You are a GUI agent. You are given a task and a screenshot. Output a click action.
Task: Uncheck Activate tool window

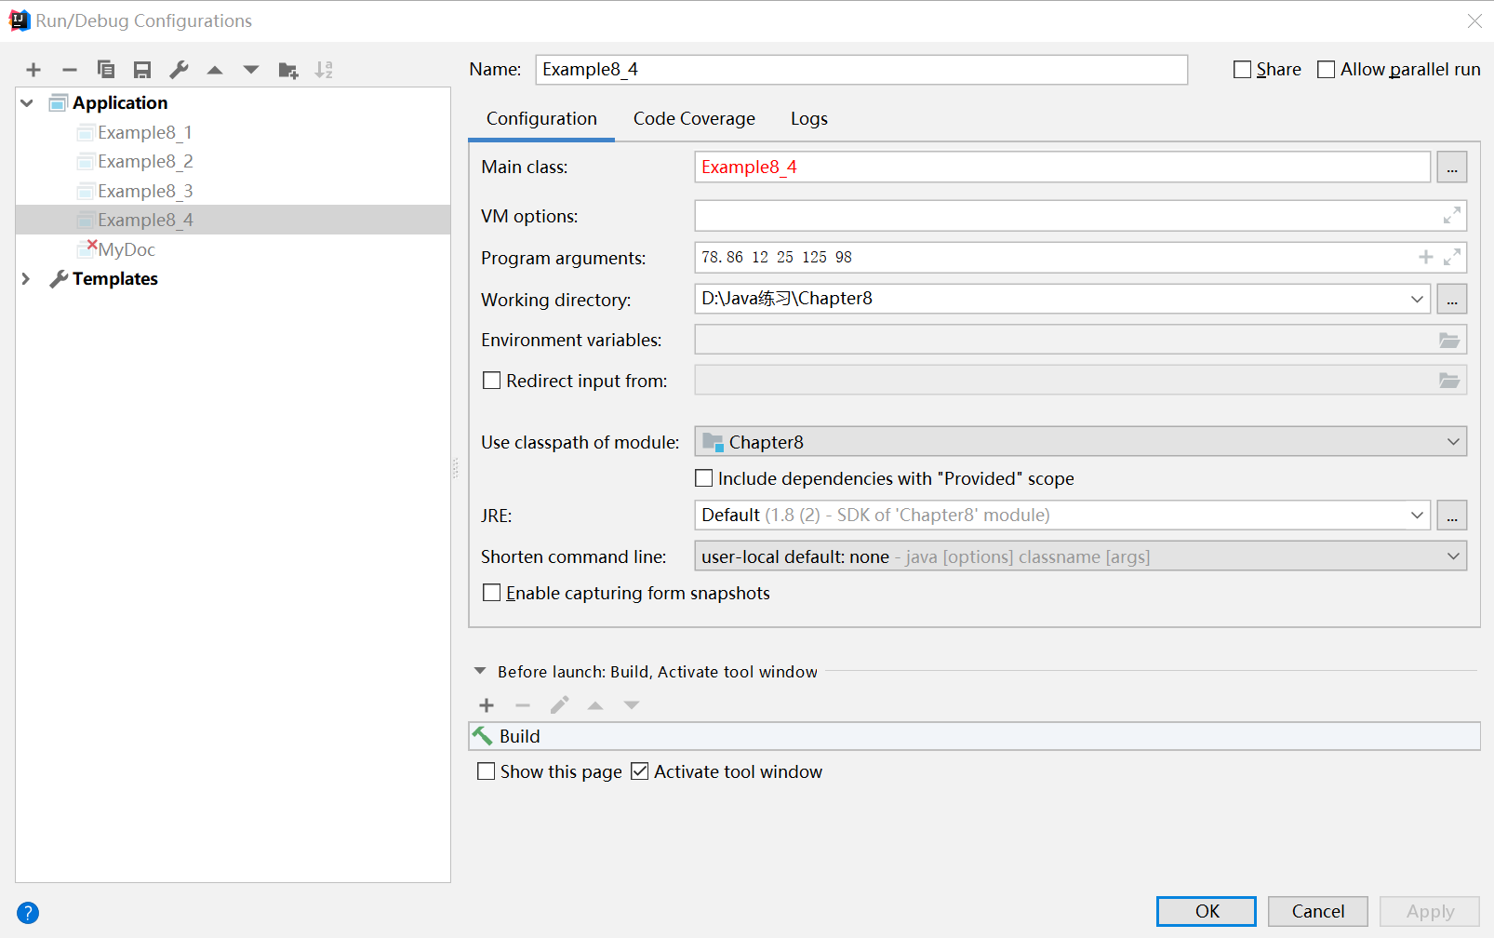coord(640,771)
